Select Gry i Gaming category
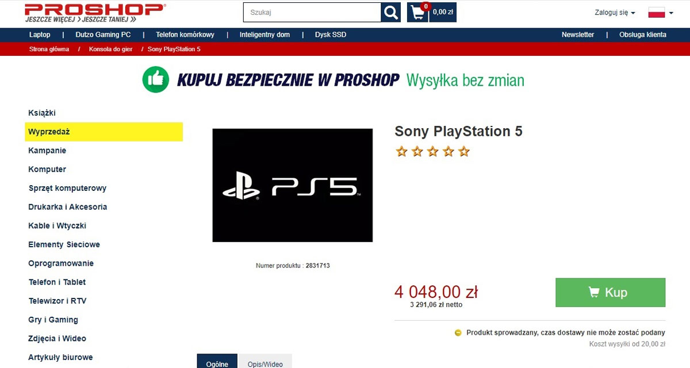The height and width of the screenshot is (368, 690). click(x=53, y=320)
